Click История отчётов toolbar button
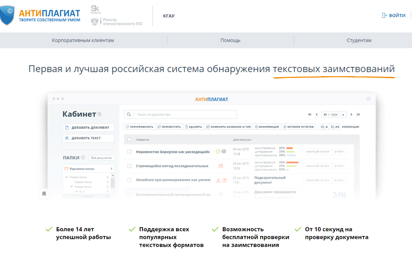 [298, 127]
